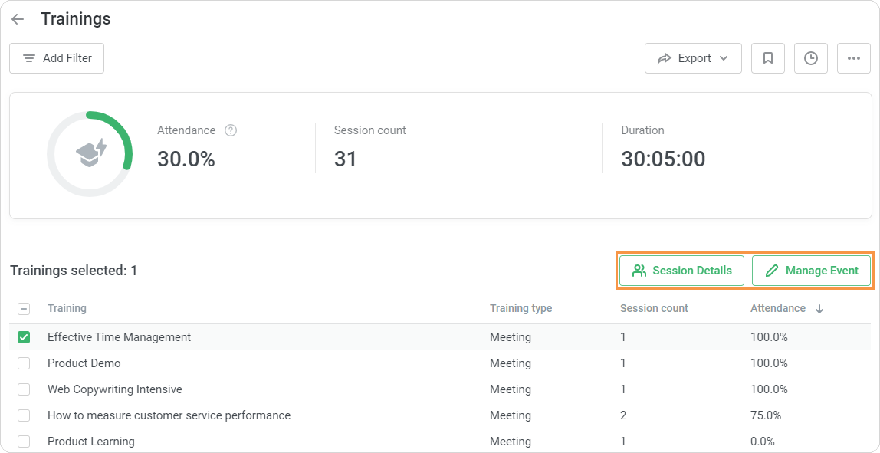Viewport: 880px width, 453px height.
Task: Expand the Export dropdown
Action: 693,58
